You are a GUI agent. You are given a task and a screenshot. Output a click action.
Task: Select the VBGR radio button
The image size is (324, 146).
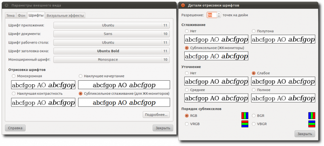[x=254, y=124]
